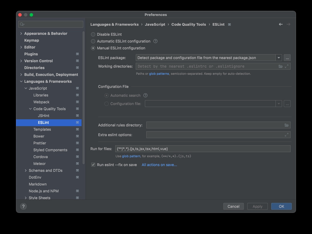Image resolution: width=312 pixels, height=234 pixels.
Task: Open the All actions on save link
Action: (159, 165)
